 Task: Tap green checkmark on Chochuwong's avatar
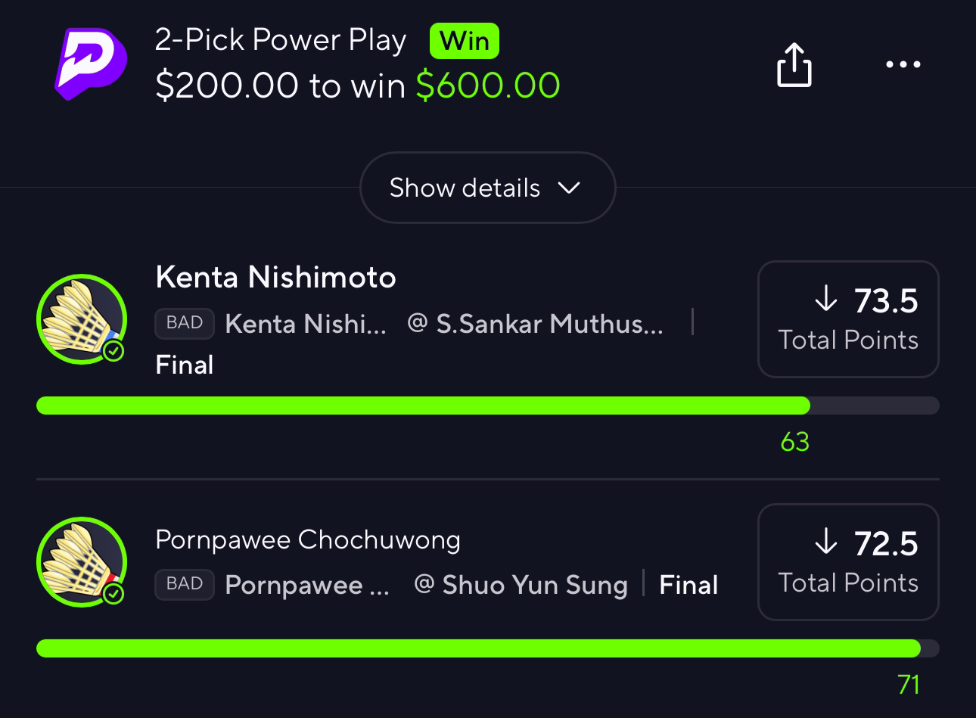113,594
